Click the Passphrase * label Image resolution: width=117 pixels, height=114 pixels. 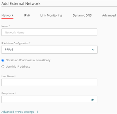8,93
